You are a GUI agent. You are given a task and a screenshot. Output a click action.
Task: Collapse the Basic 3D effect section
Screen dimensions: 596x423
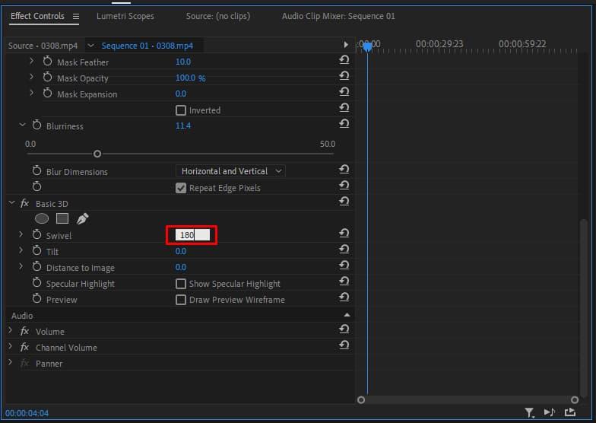point(11,203)
